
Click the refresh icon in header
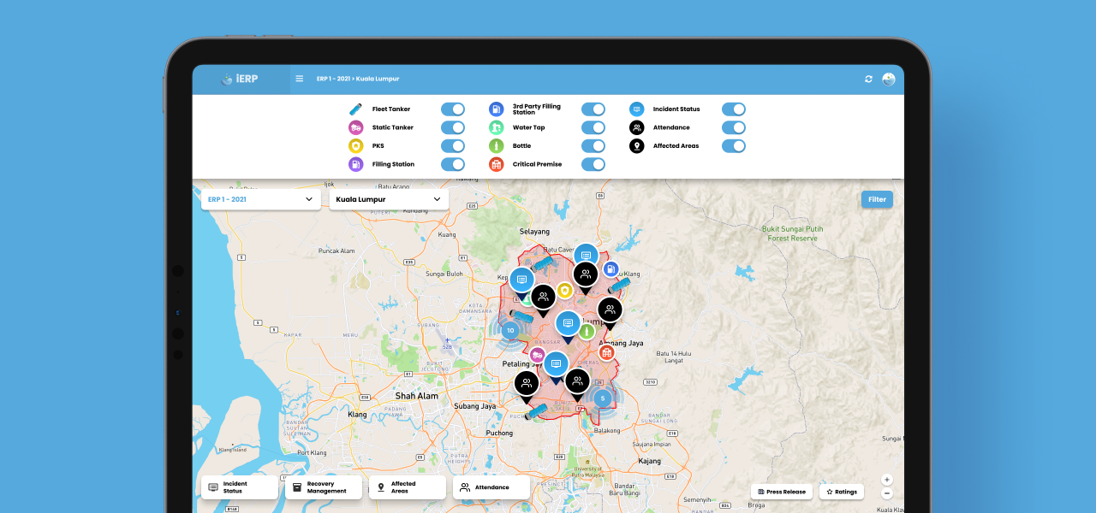(x=868, y=79)
